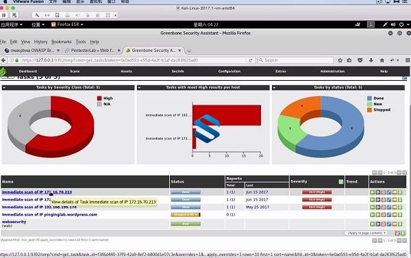Screen dimensions: 411x258
Task: Edit the 192.168.199.174 scan task
Action: [x=389, y=207]
